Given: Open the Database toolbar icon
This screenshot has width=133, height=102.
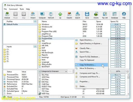Looking at the screenshot, I should (115, 15).
